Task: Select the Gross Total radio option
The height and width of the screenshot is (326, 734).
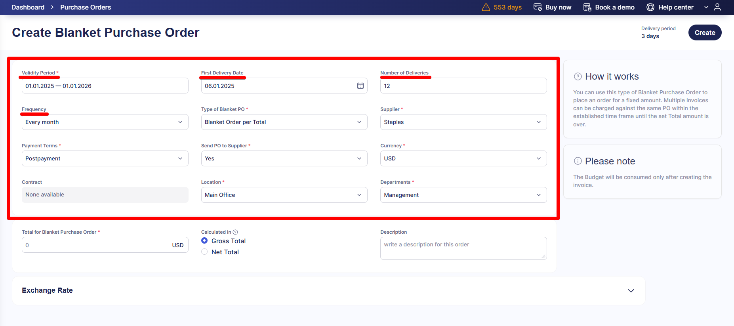Action: click(x=204, y=241)
